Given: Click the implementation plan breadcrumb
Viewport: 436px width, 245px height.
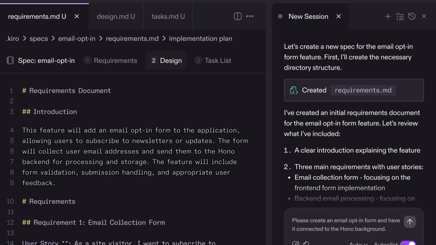Looking at the screenshot, I should pos(201,38).
